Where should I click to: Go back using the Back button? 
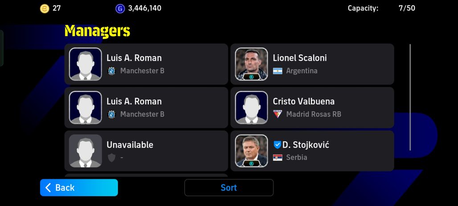[79, 188]
